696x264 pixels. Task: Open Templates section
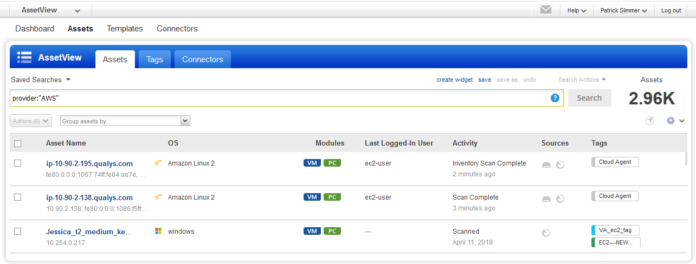pos(125,29)
